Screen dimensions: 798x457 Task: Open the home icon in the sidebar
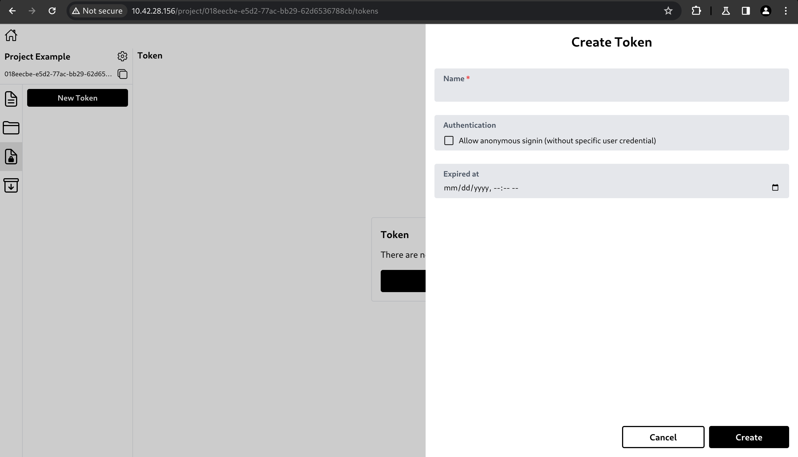click(11, 35)
